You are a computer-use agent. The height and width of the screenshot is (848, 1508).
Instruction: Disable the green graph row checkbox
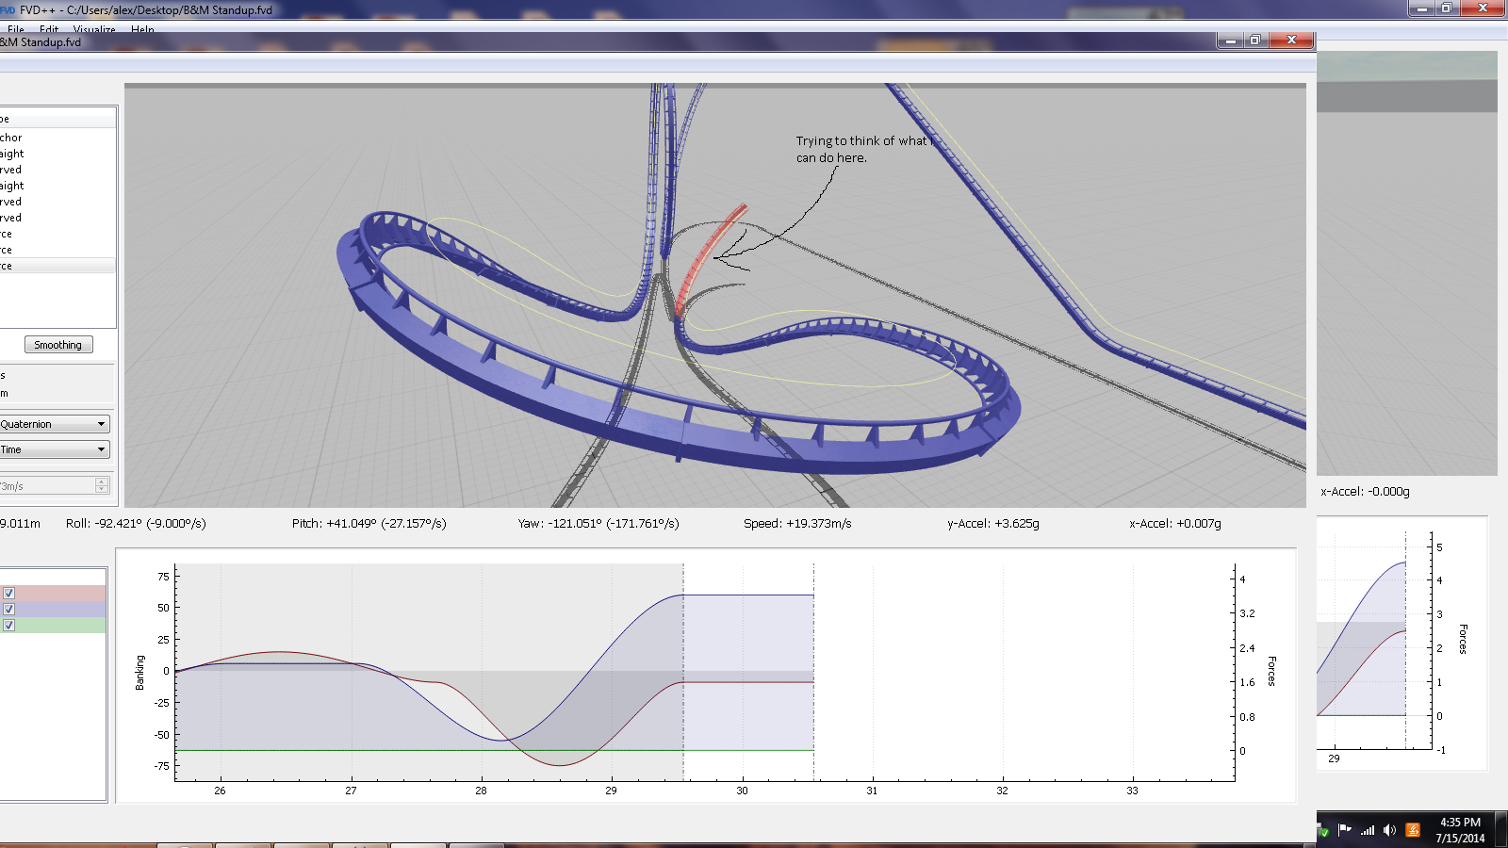8,626
